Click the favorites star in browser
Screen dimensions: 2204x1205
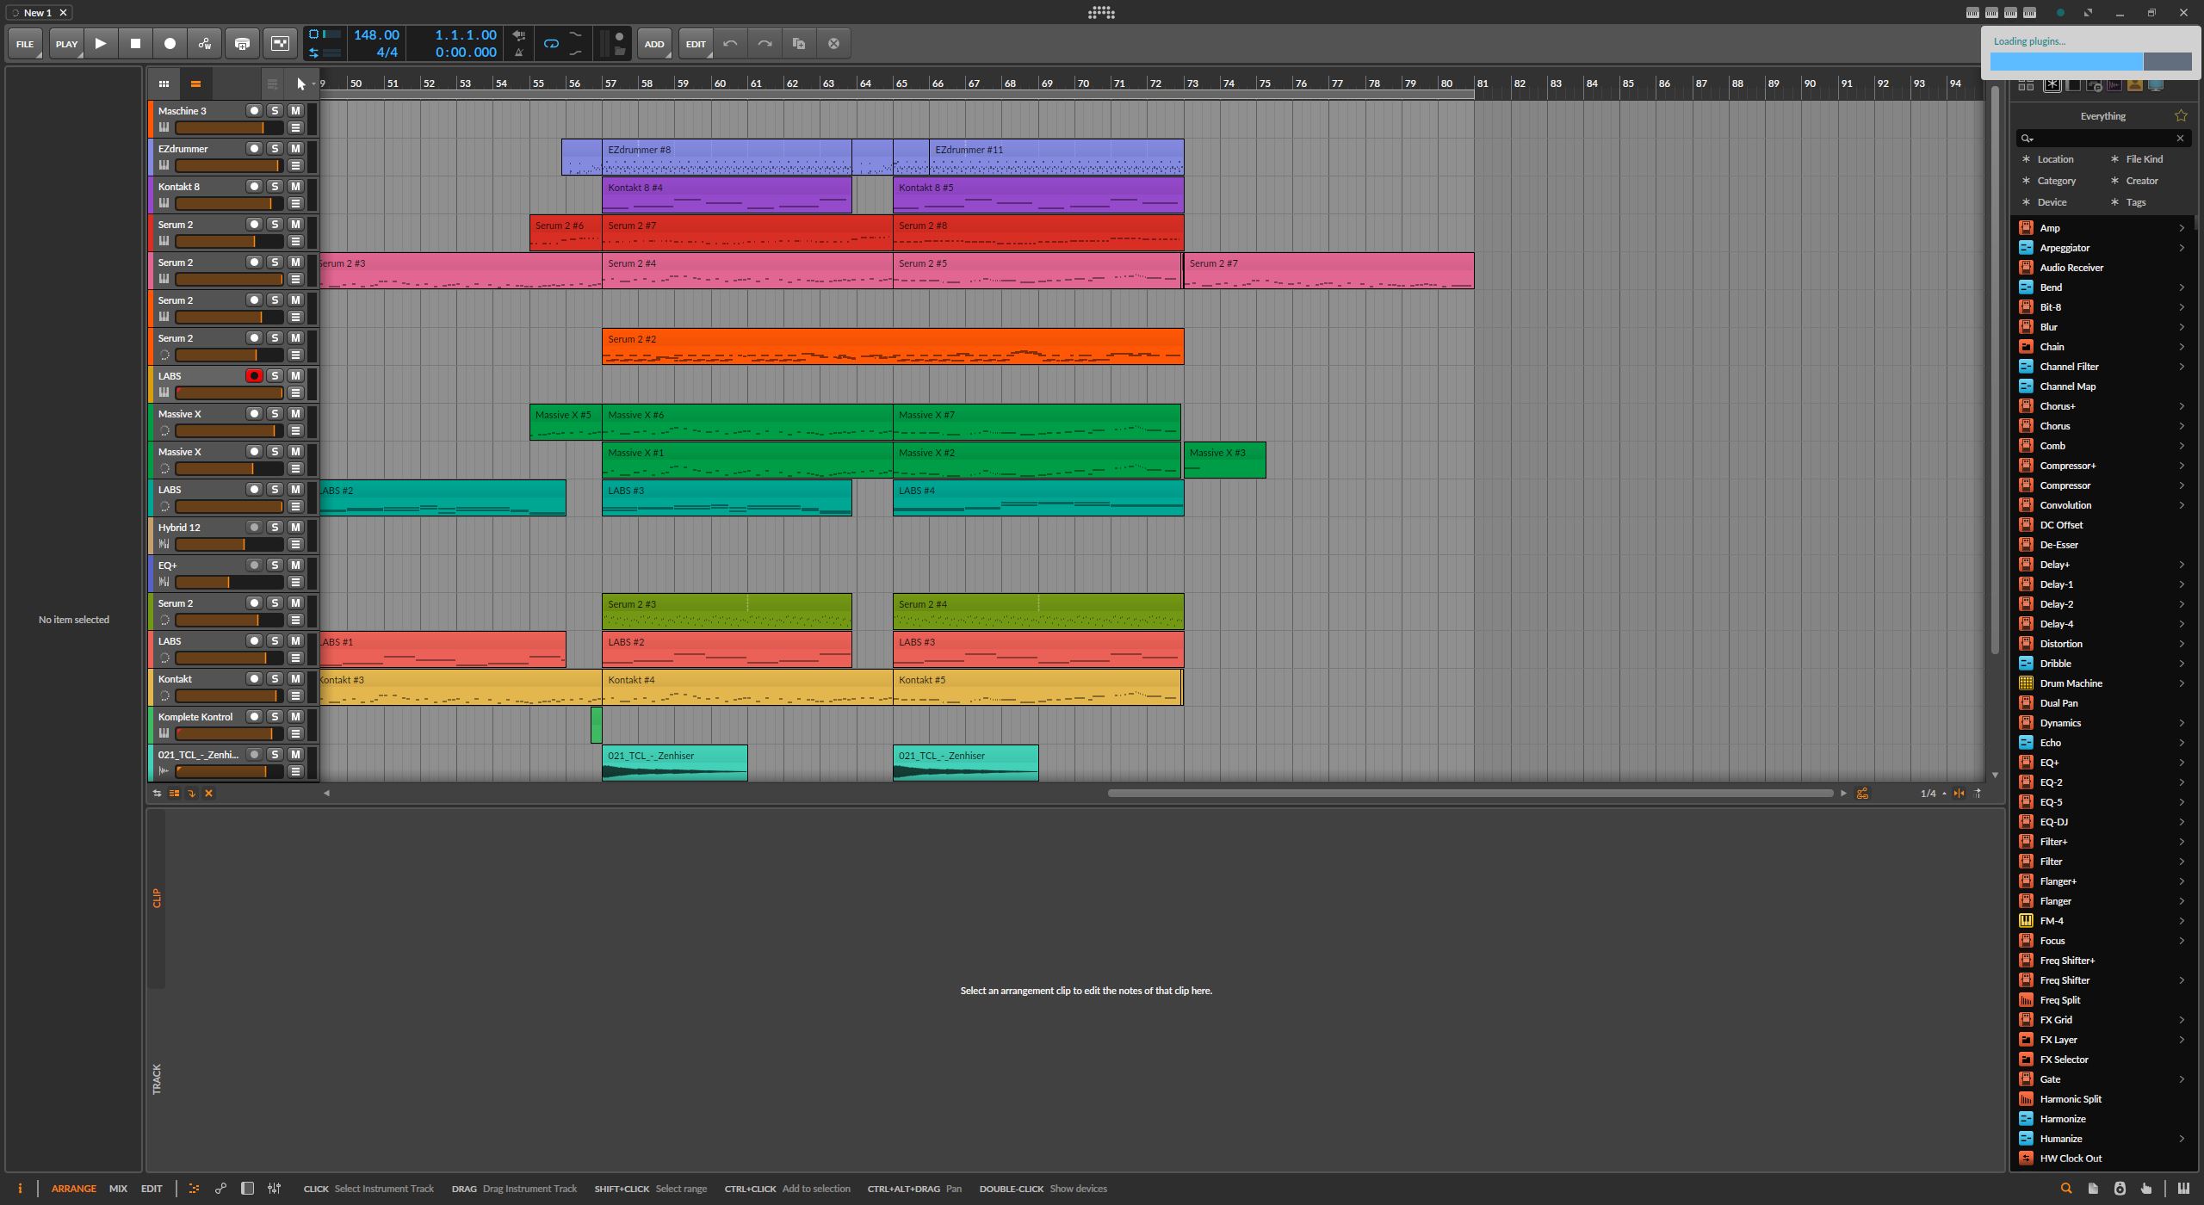[x=2181, y=115]
